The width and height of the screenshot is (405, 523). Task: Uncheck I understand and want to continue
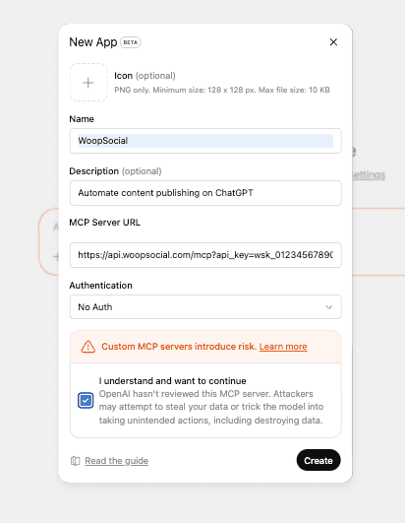pos(86,400)
